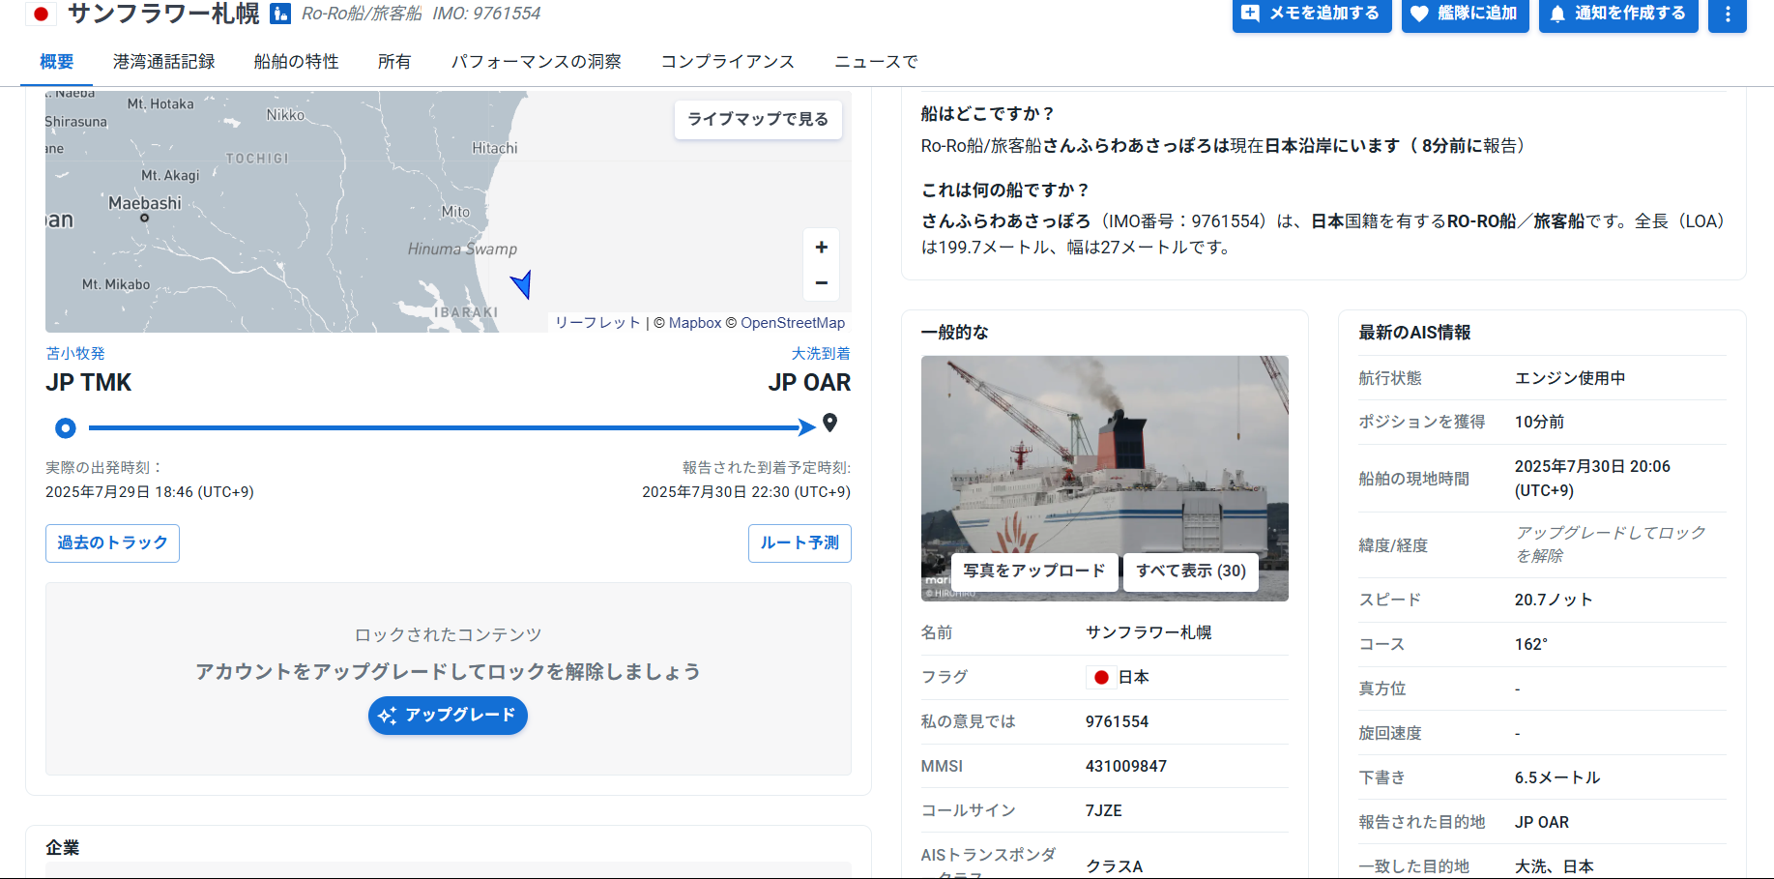
Task: Click the voyage progress bar between ports
Action: [451, 427]
